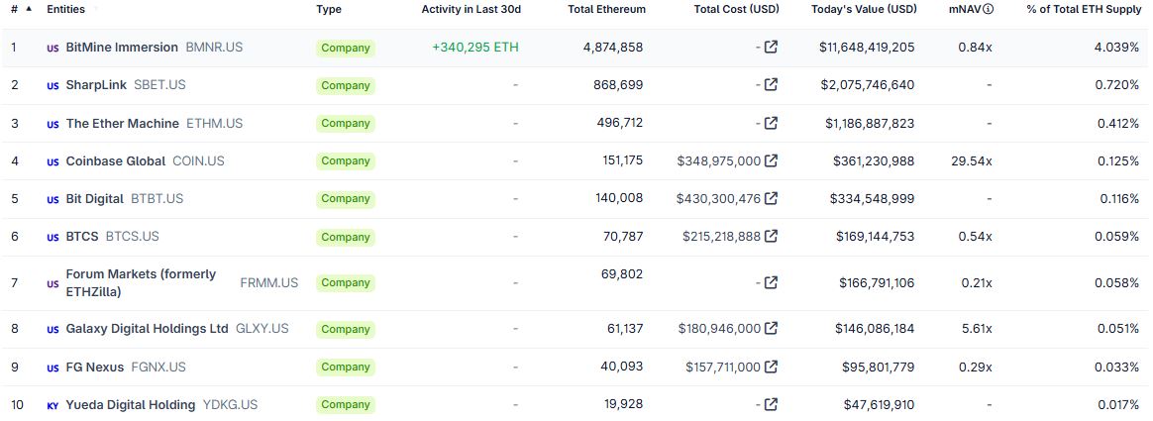Open FG Nexus cost source link icon
The width and height of the screenshot is (1153, 421).
coord(771,367)
